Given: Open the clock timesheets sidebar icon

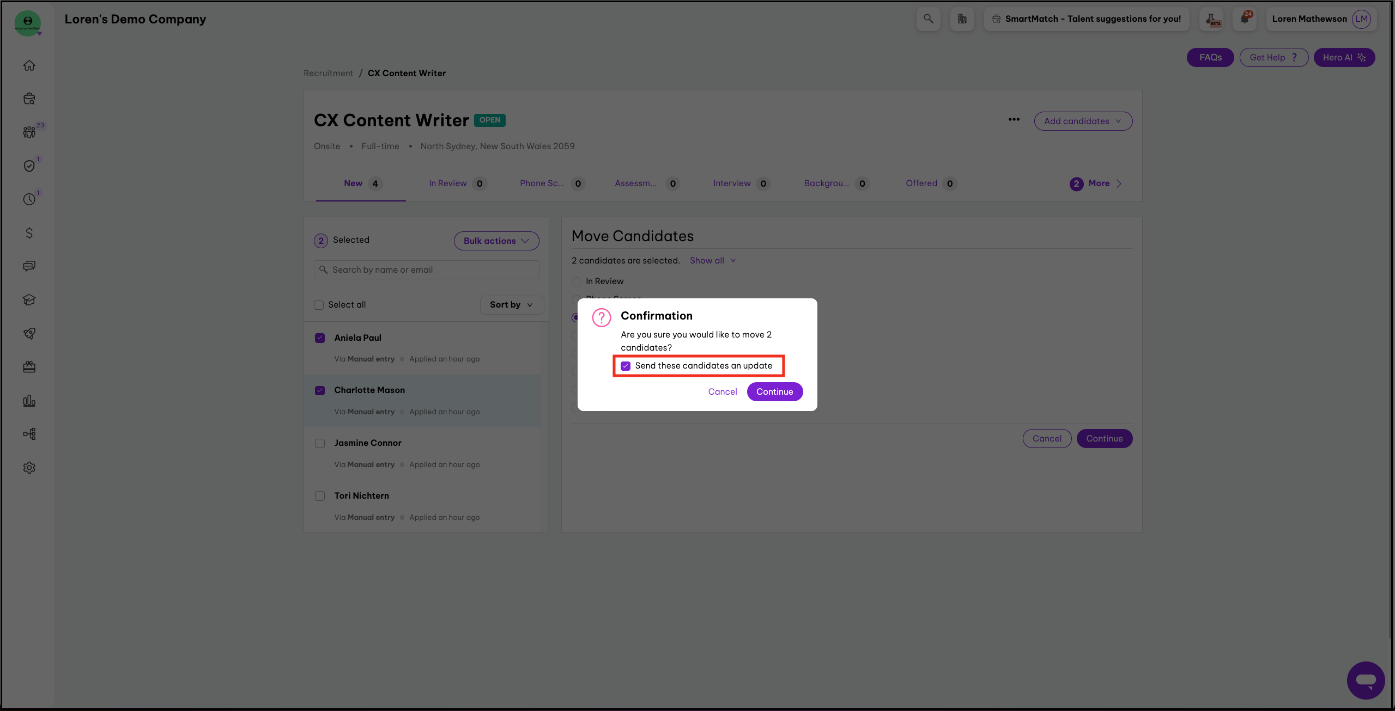Looking at the screenshot, I should tap(29, 199).
